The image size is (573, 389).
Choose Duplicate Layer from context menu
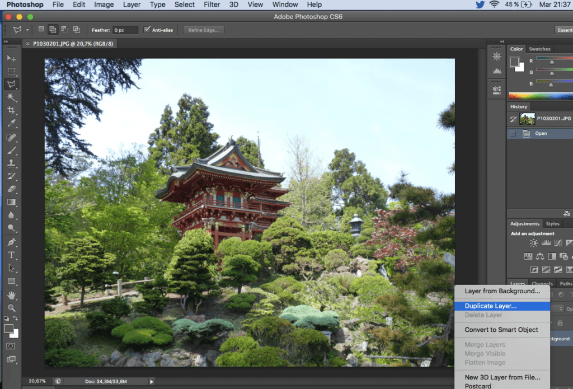click(x=491, y=306)
